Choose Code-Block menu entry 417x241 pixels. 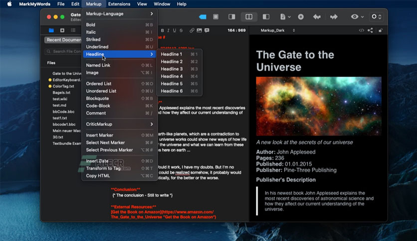119,106
